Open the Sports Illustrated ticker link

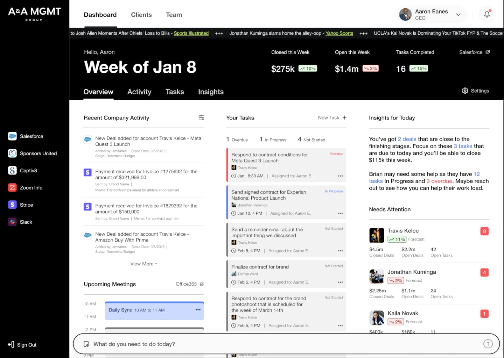click(191, 33)
